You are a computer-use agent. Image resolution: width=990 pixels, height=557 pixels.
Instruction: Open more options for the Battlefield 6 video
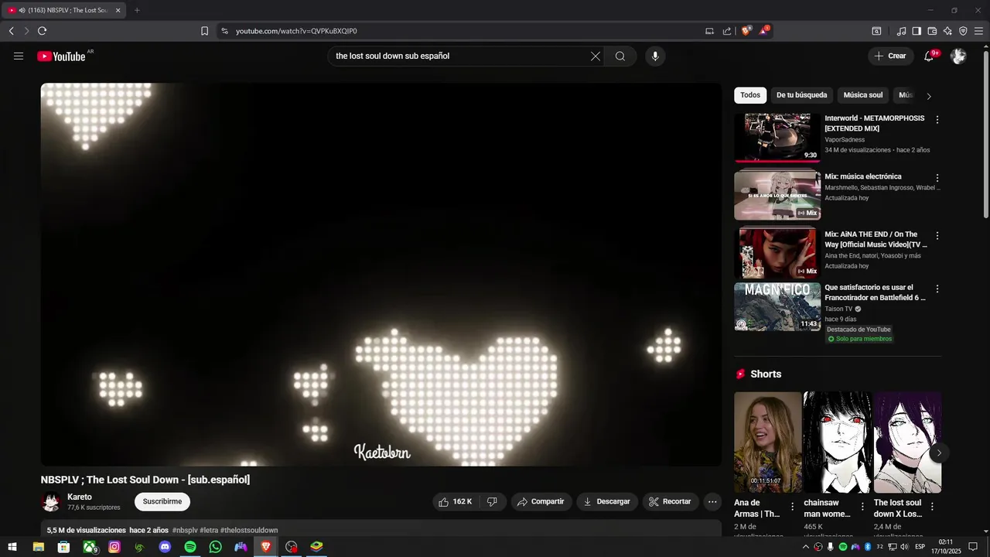tap(937, 289)
